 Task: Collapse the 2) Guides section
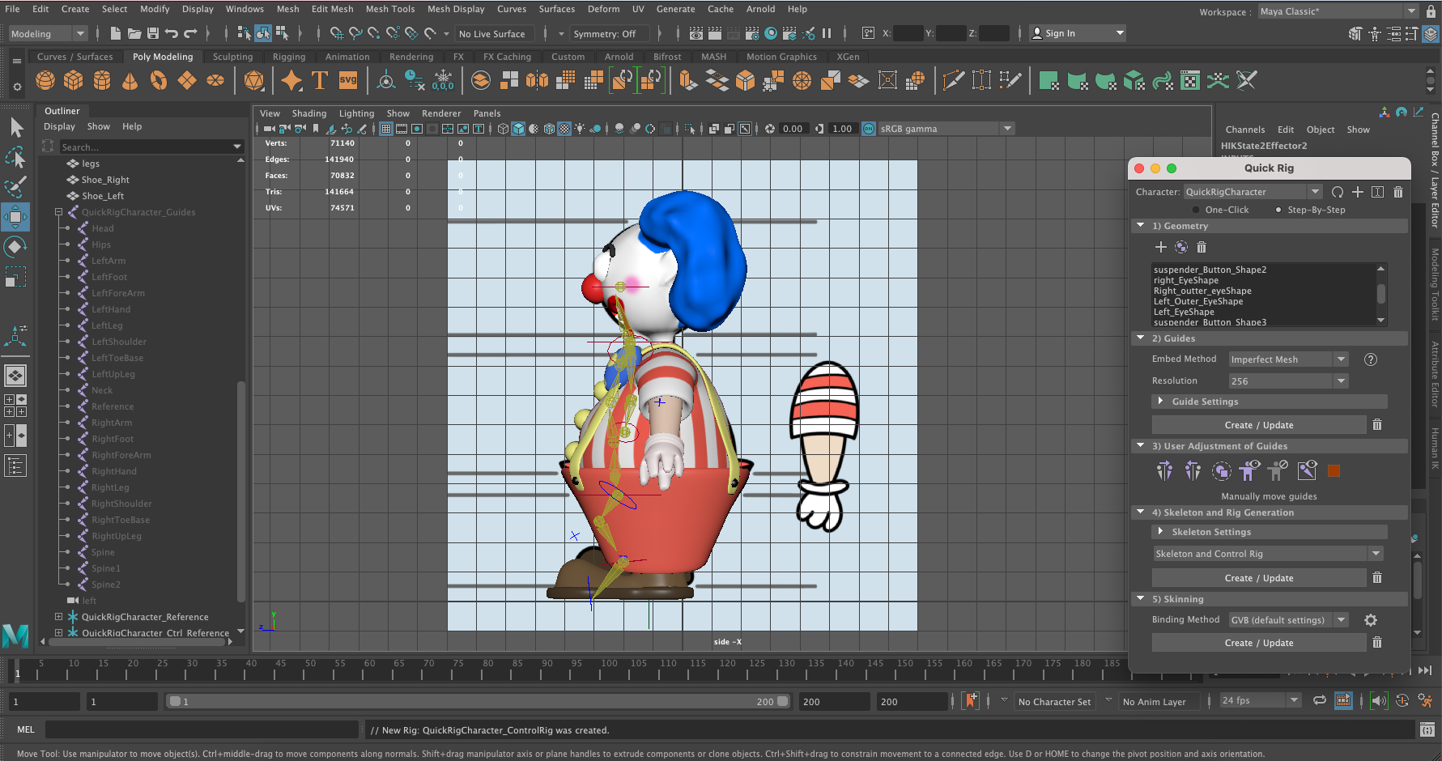pos(1142,338)
